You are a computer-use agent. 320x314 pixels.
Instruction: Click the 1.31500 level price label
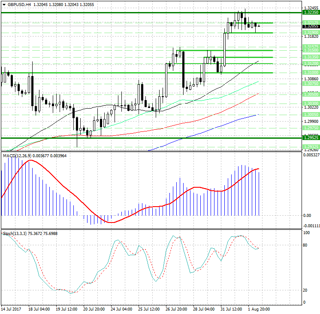tap(310, 51)
